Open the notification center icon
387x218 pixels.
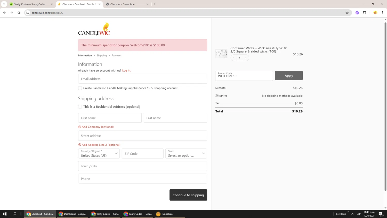tap(381, 214)
